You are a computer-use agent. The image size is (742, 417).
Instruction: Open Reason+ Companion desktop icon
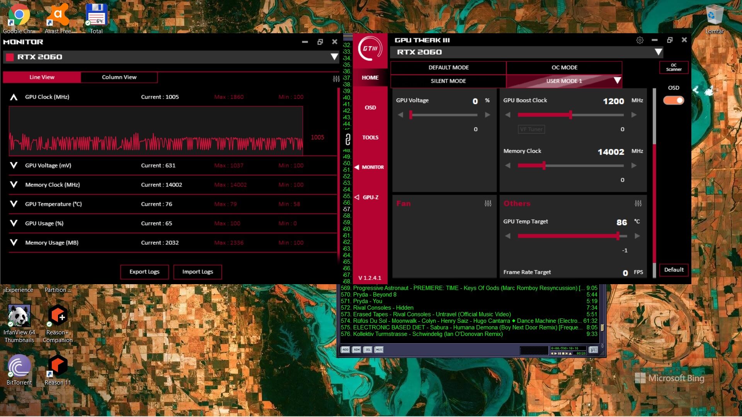58,324
